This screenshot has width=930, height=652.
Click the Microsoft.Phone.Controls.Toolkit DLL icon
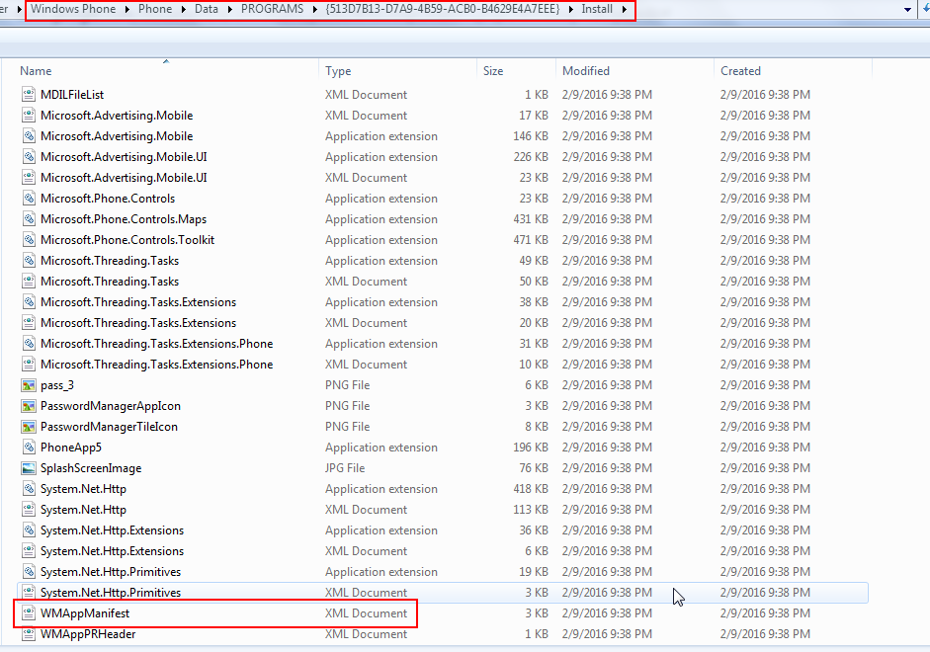(x=29, y=240)
